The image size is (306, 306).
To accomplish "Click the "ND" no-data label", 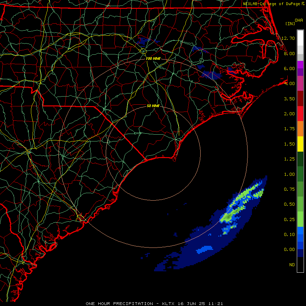I will point(292,265).
